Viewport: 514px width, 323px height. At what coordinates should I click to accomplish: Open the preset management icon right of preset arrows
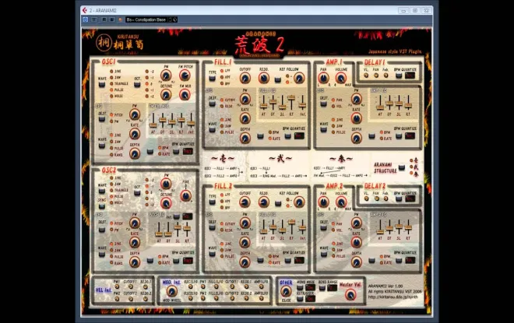pyautogui.click(x=175, y=19)
